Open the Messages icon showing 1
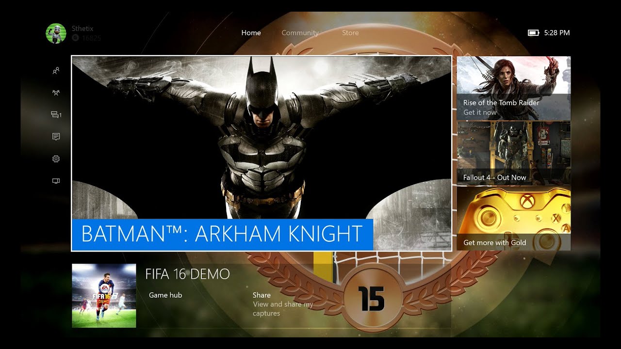Viewport: 621px width, 349px height. point(56,115)
